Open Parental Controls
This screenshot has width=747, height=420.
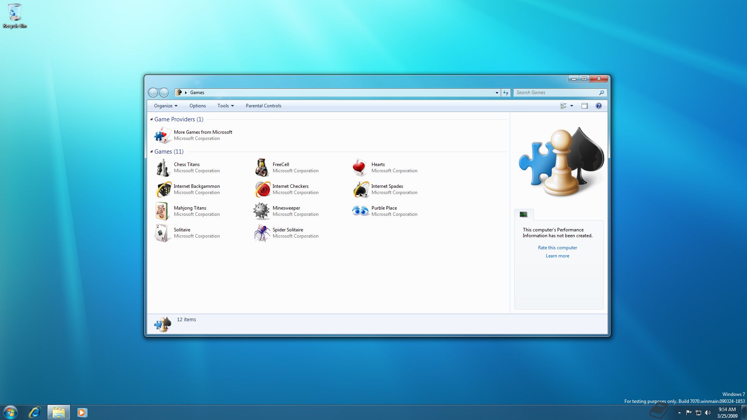pos(263,106)
